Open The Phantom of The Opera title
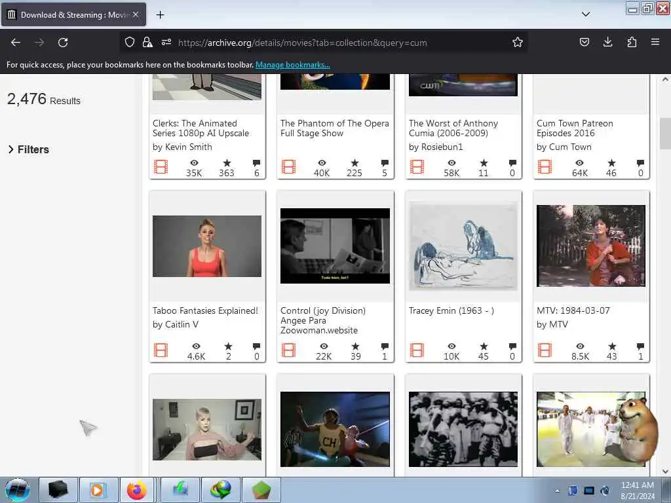Screen dimensions: 671x503 [335, 128]
